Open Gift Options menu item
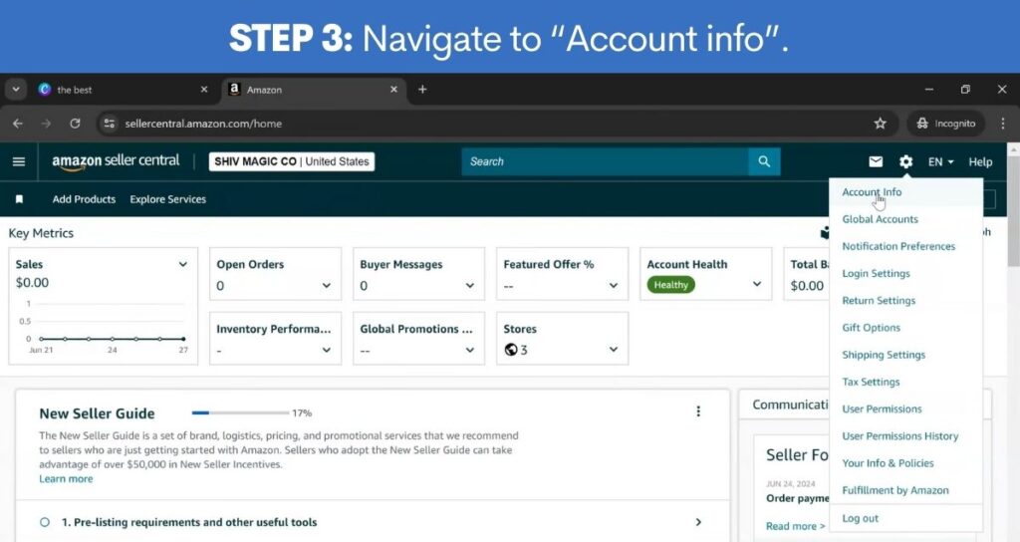This screenshot has width=1020, height=542. 871,327
